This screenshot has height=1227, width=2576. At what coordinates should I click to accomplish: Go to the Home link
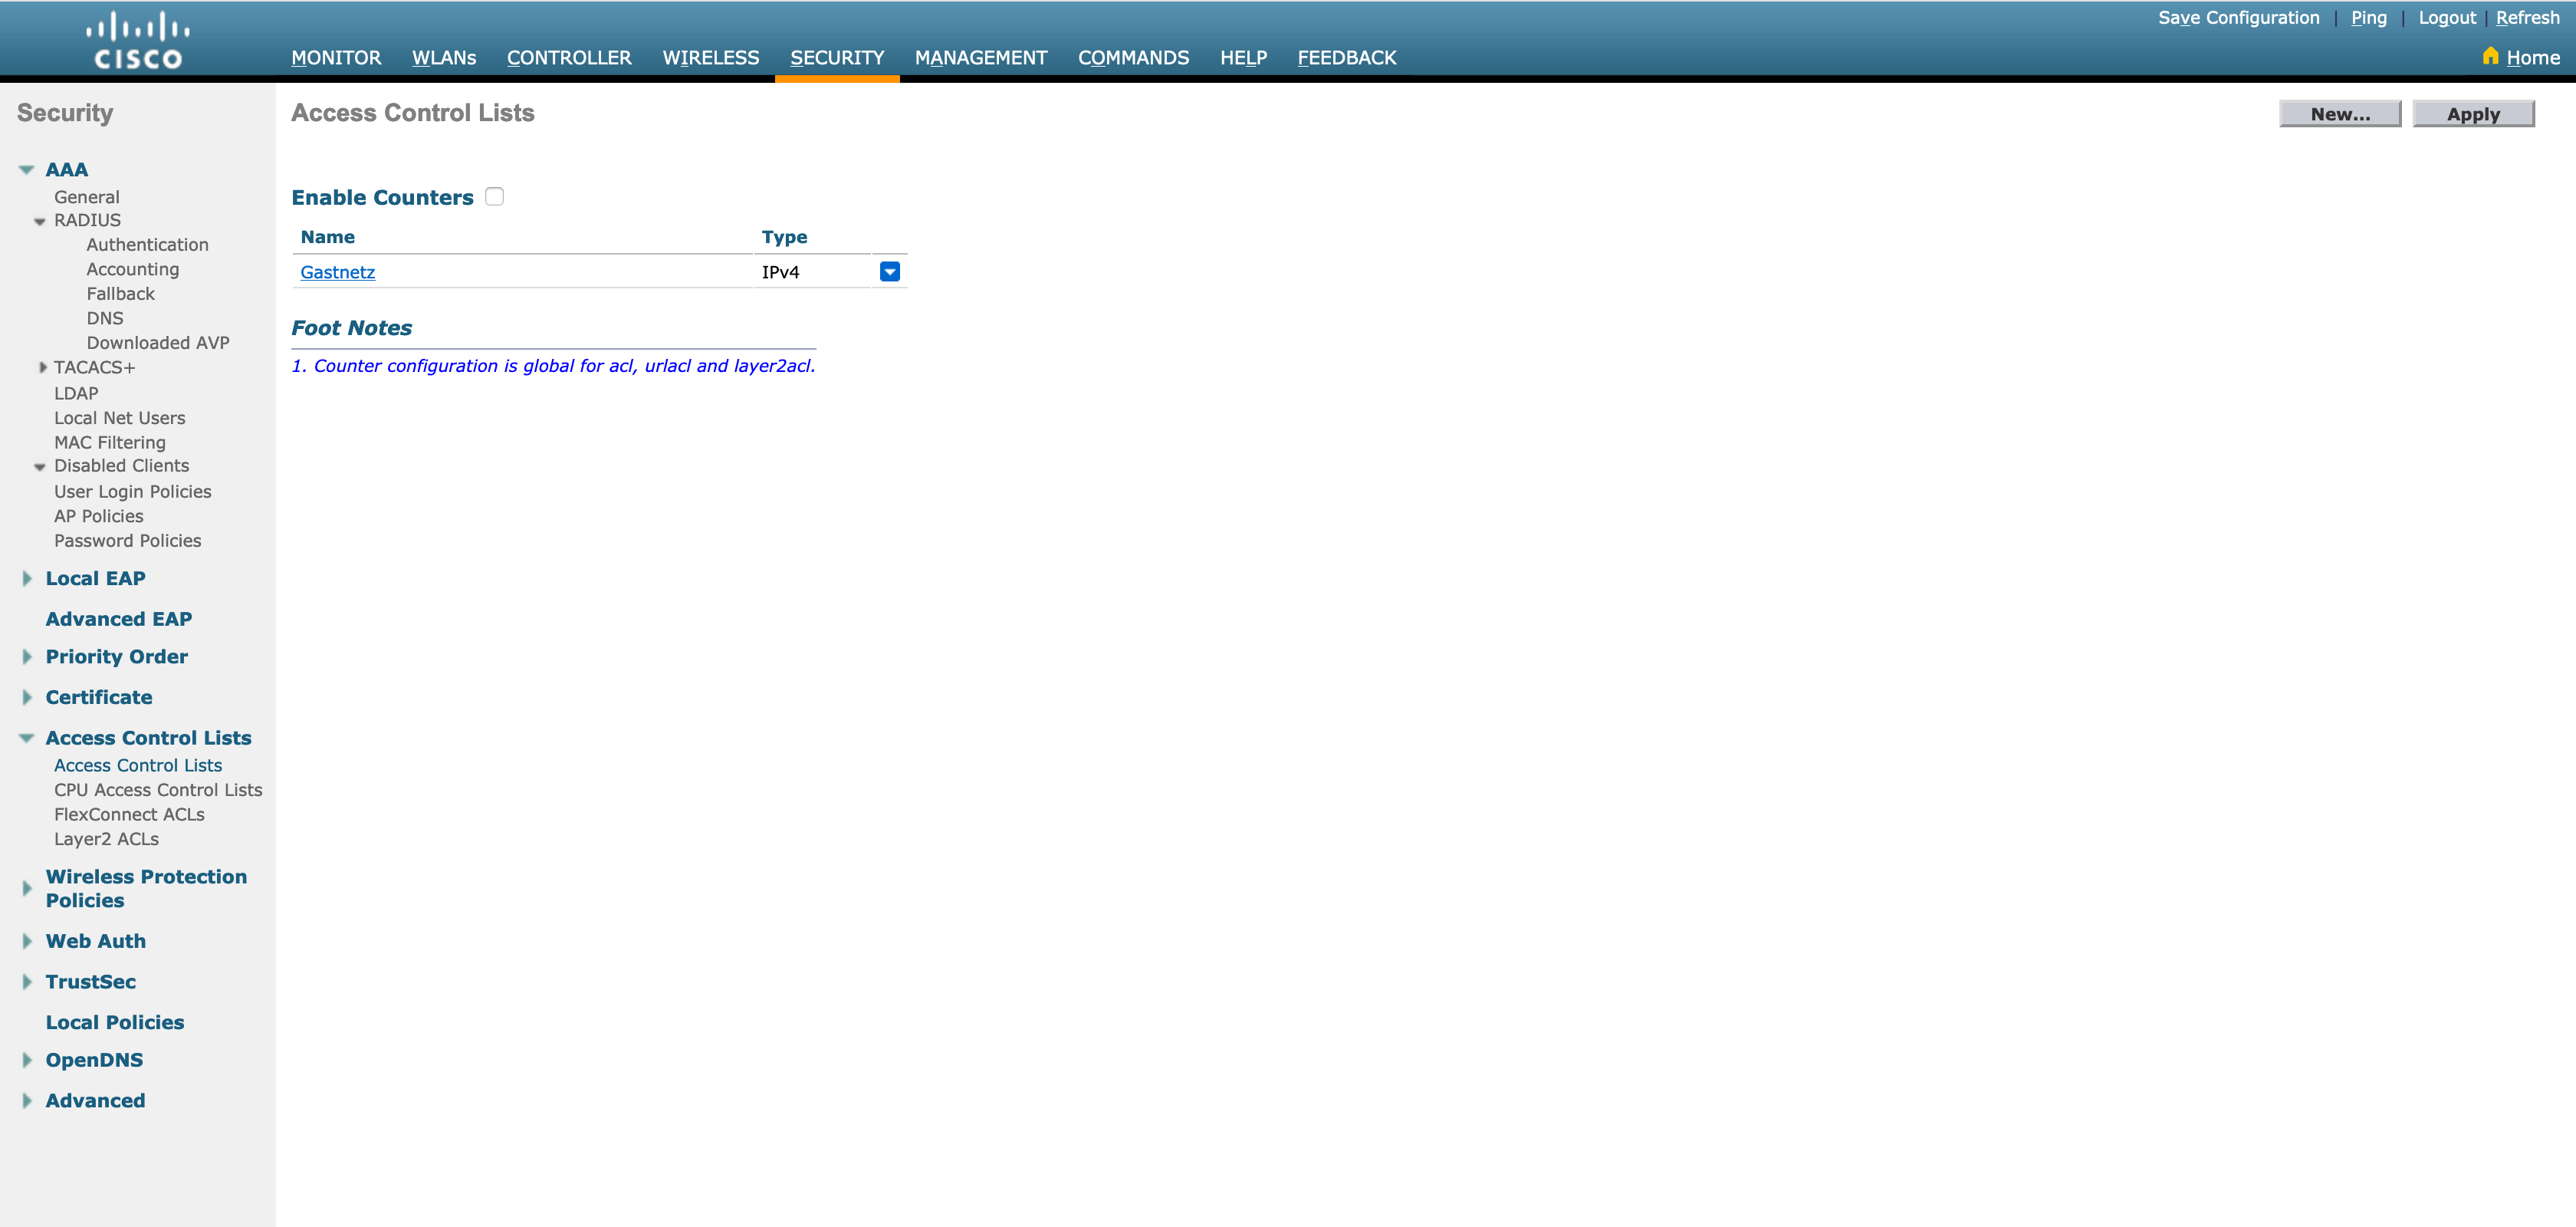(x=2533, y=58)
